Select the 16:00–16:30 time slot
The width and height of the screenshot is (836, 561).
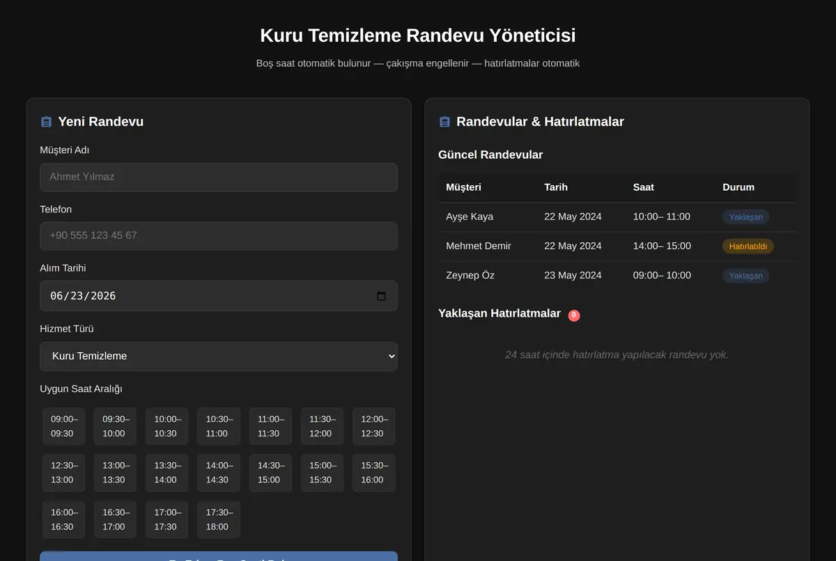63,519
